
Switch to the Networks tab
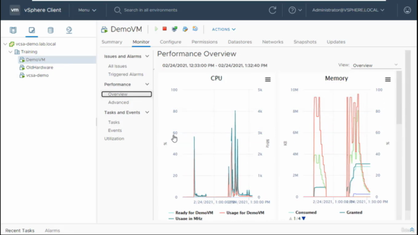pyautogui.click(x=272, y=42)
